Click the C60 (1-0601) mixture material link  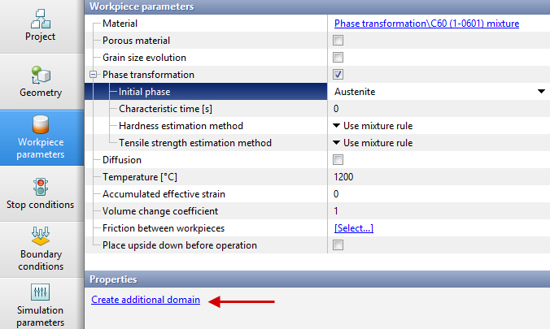[426, 24]
